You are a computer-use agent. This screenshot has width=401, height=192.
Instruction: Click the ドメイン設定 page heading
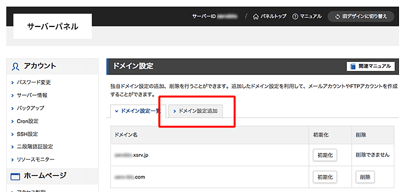(x=133, y=66)
